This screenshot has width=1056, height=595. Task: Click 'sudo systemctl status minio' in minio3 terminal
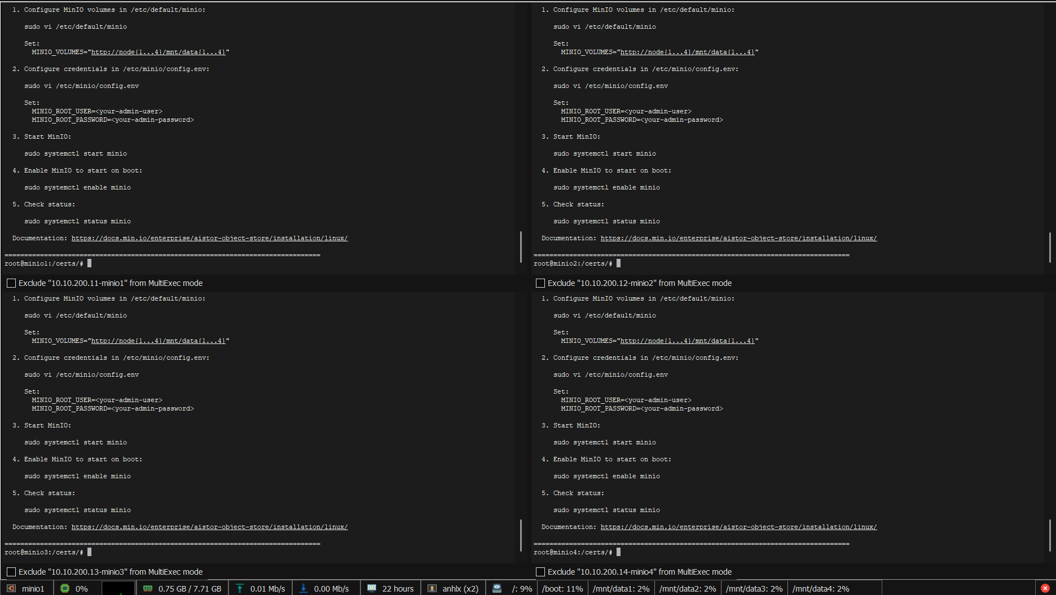pos(77,510)
